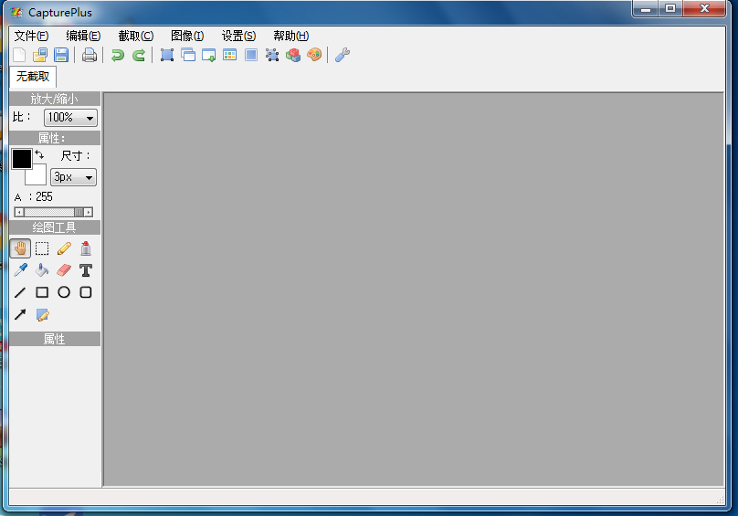Click the colored cubes toolbar icon

coord(293,55)
